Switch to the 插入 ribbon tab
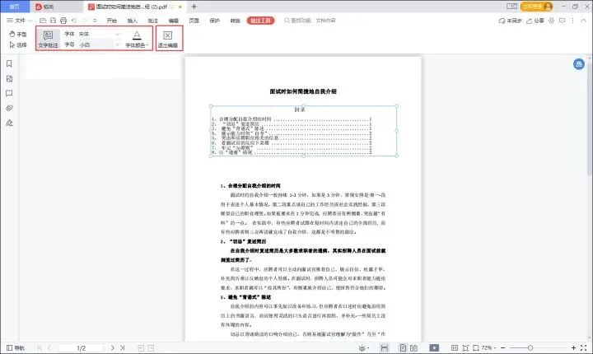Viewport: 593px width, 354px height. pyautogui.click(x=133, y=21)
